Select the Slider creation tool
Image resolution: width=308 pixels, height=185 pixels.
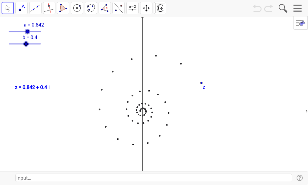click(132, 8)
